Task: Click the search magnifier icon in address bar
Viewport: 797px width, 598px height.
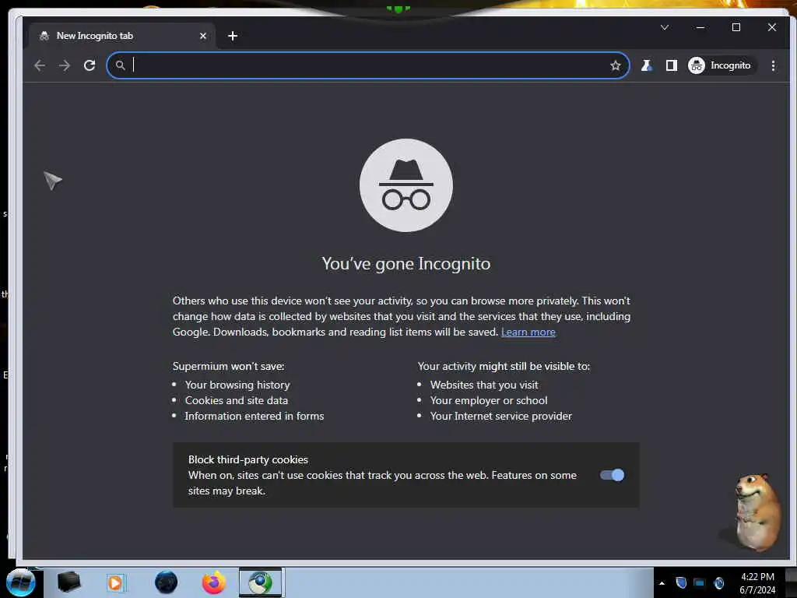Action: click(x=120, y=65)
